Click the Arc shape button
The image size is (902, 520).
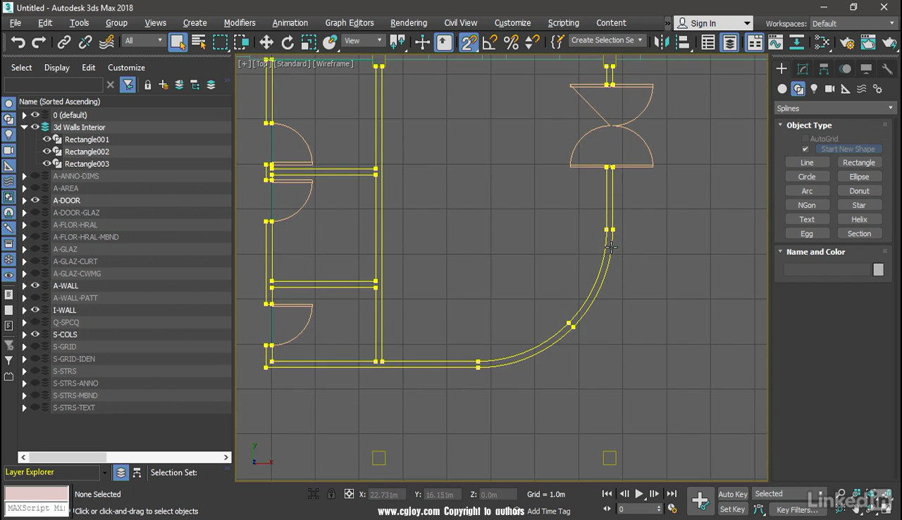tap(807, 191)
